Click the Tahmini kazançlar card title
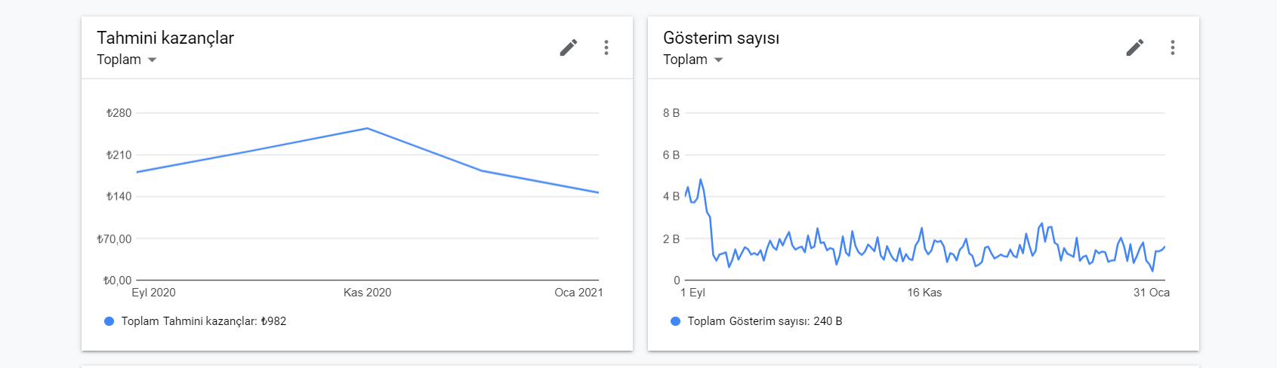The image size is (1277, 368). coord(165,38)
